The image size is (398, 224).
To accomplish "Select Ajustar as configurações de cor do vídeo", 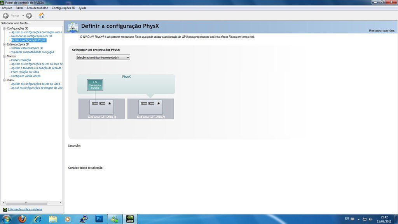I will (x=36, y=84).
